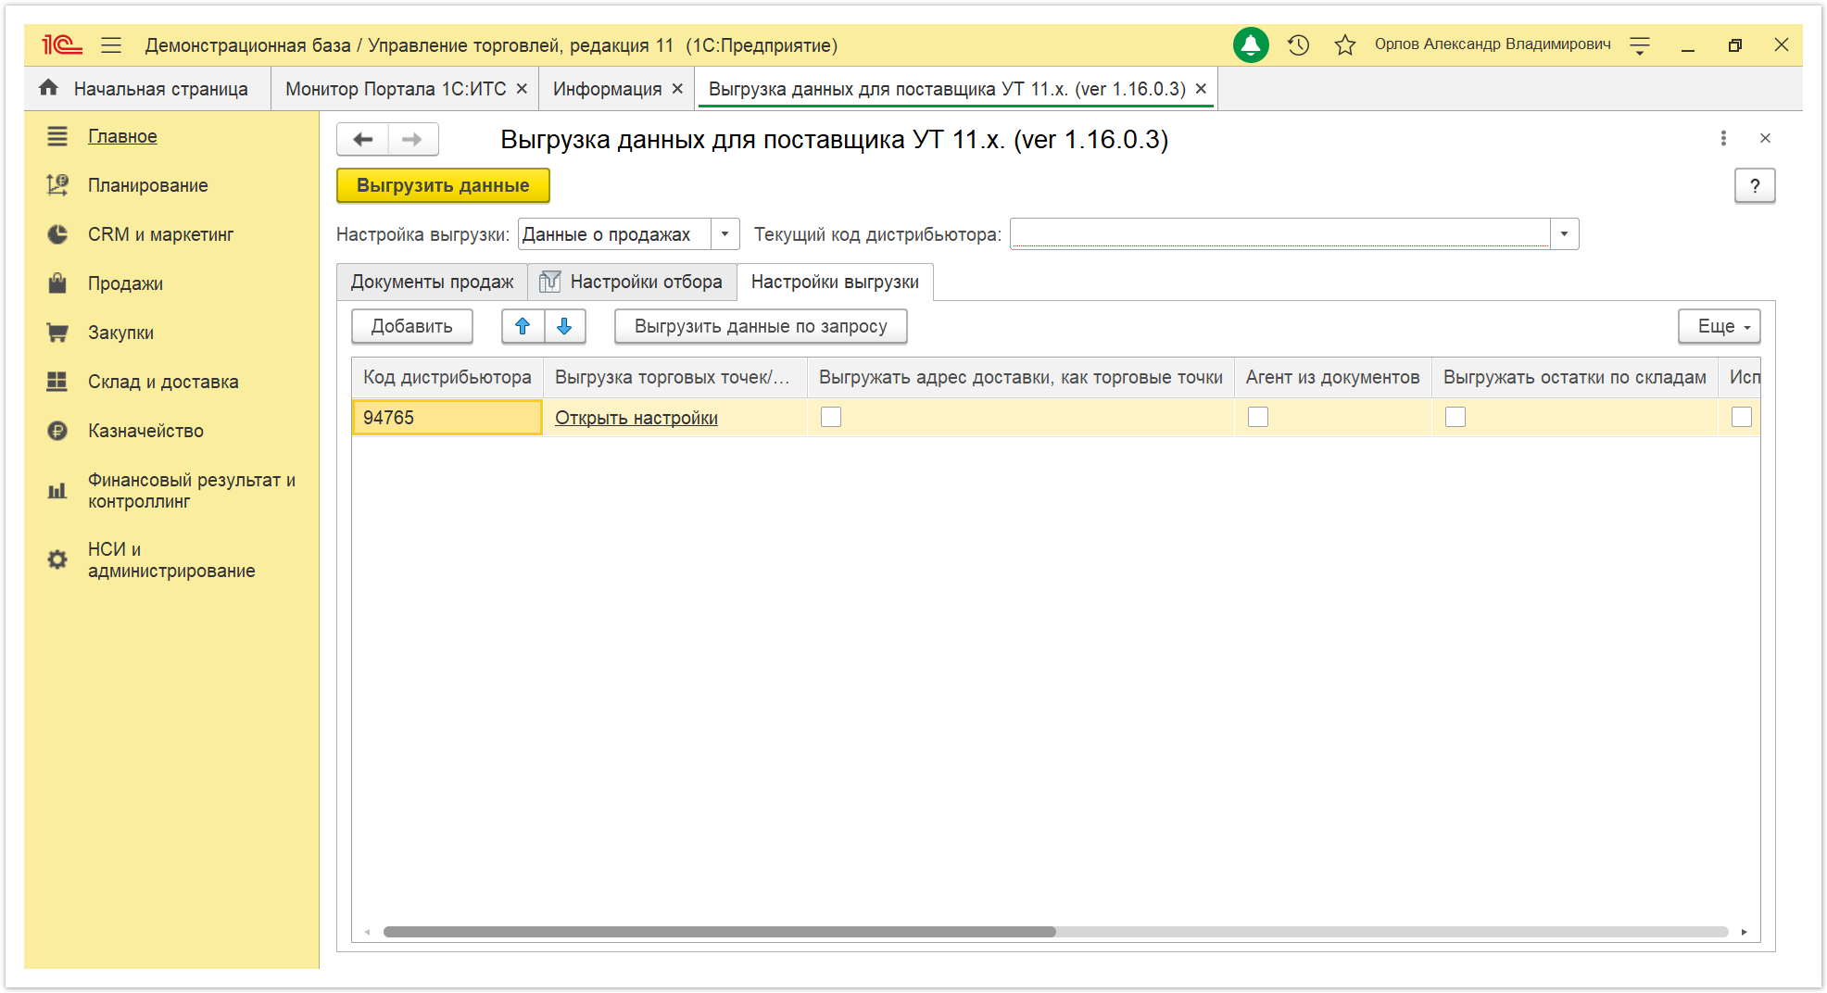Click the table scroll left arrow
The width and height of the screenshot is (1827, 993).
click(368, 932)
